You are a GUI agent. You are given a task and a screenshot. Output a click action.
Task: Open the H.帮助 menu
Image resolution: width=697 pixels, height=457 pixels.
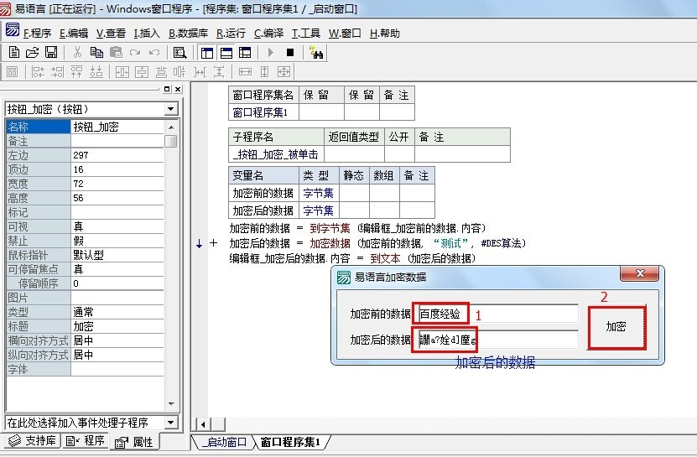(x=385, y=34)
